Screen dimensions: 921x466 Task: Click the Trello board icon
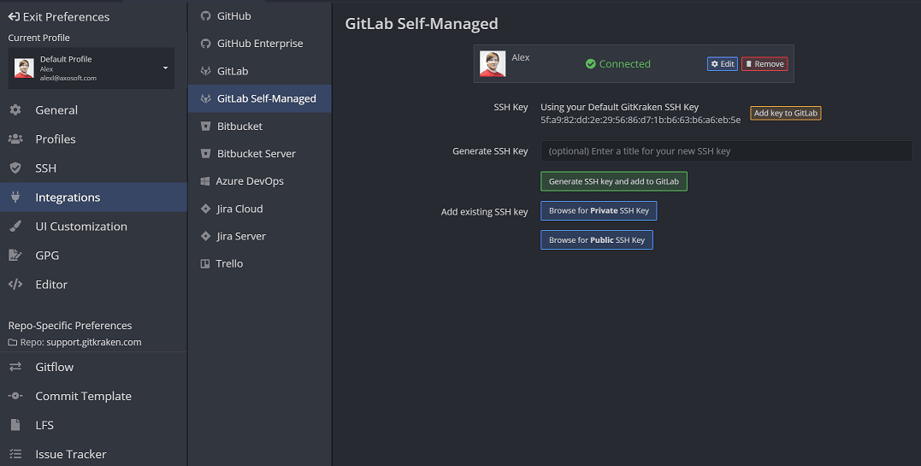coord(205,264)
